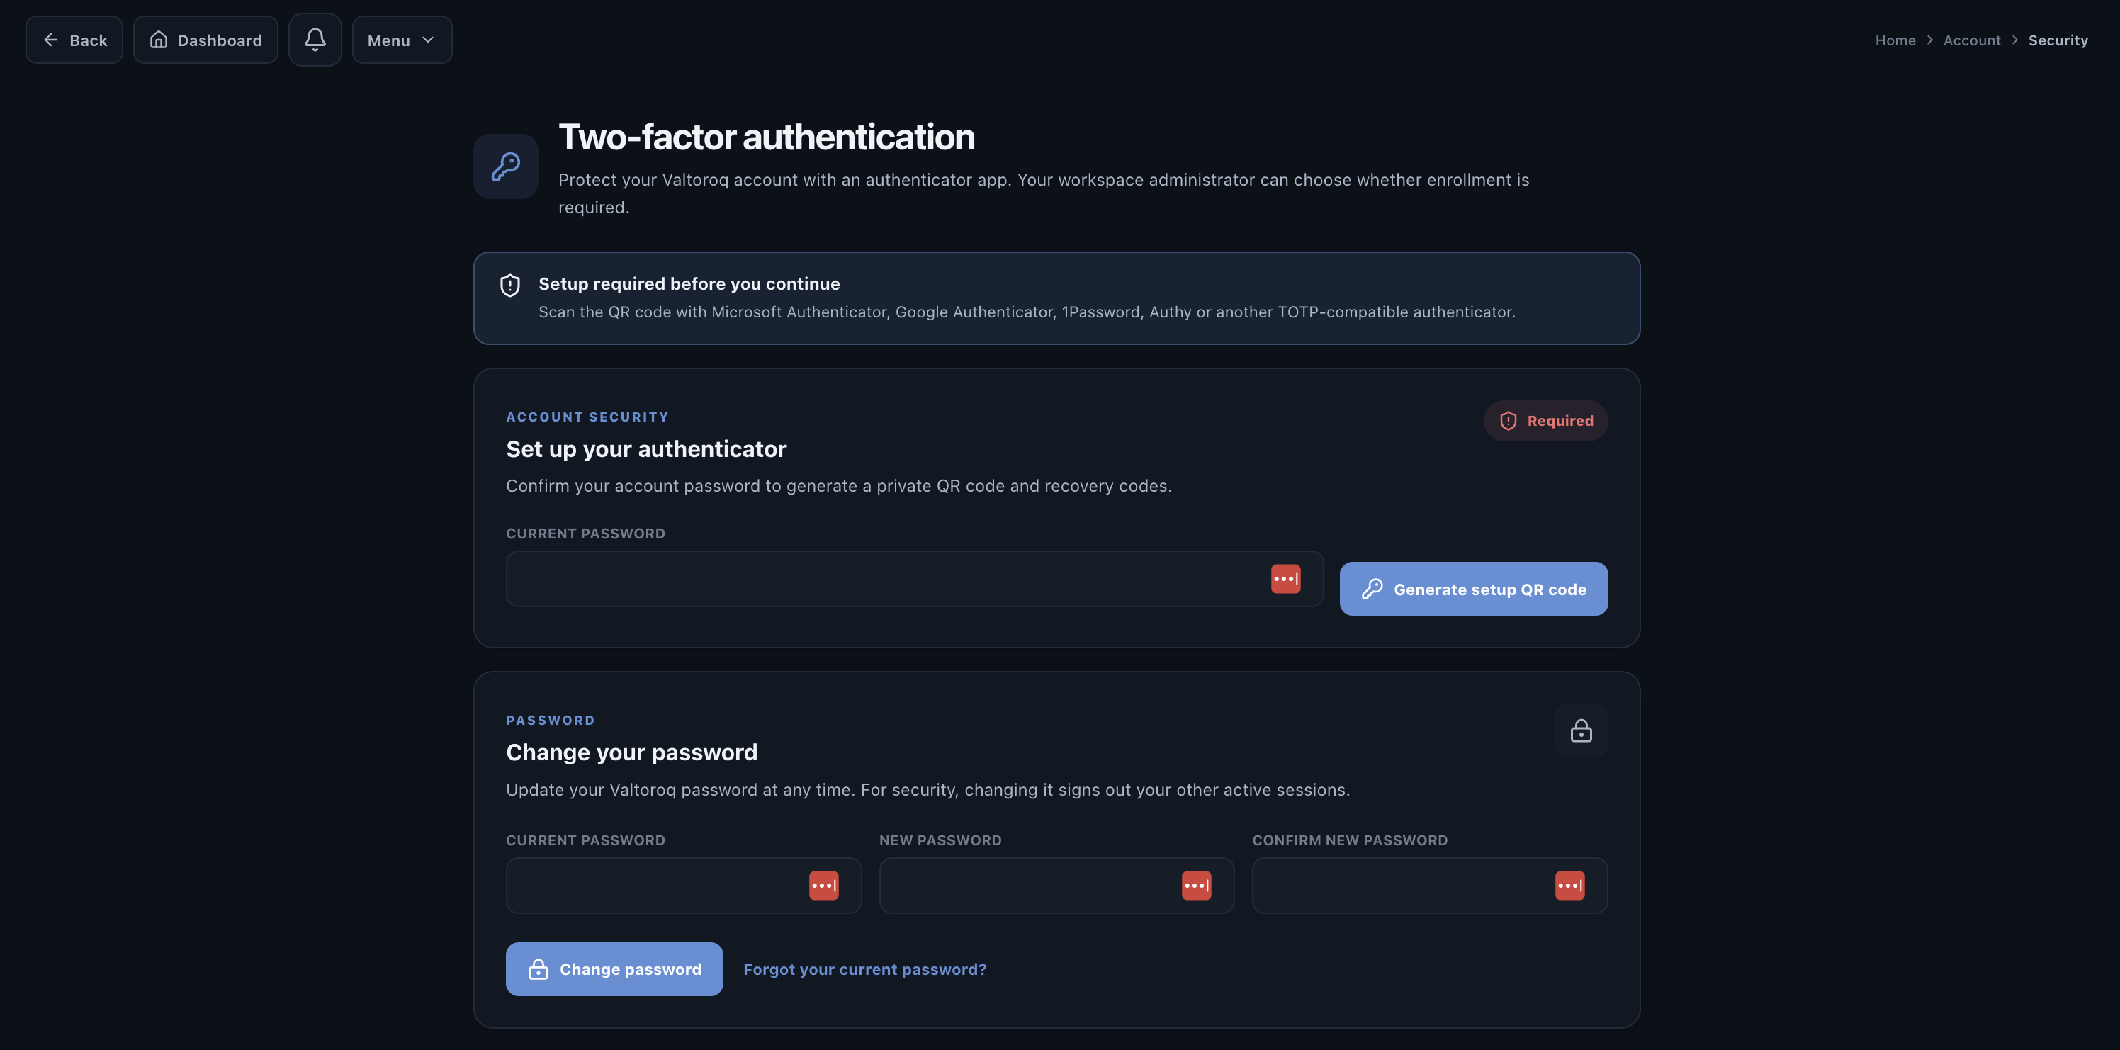Focus the Confirm New Password input
This screenshot has height=1050, width=2120.
click(x=1430, y=886)
